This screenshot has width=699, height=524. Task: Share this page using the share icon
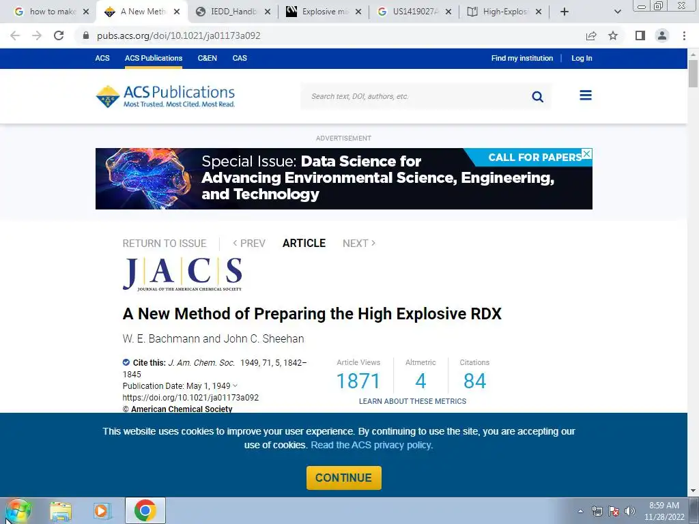tap(591, 35)
